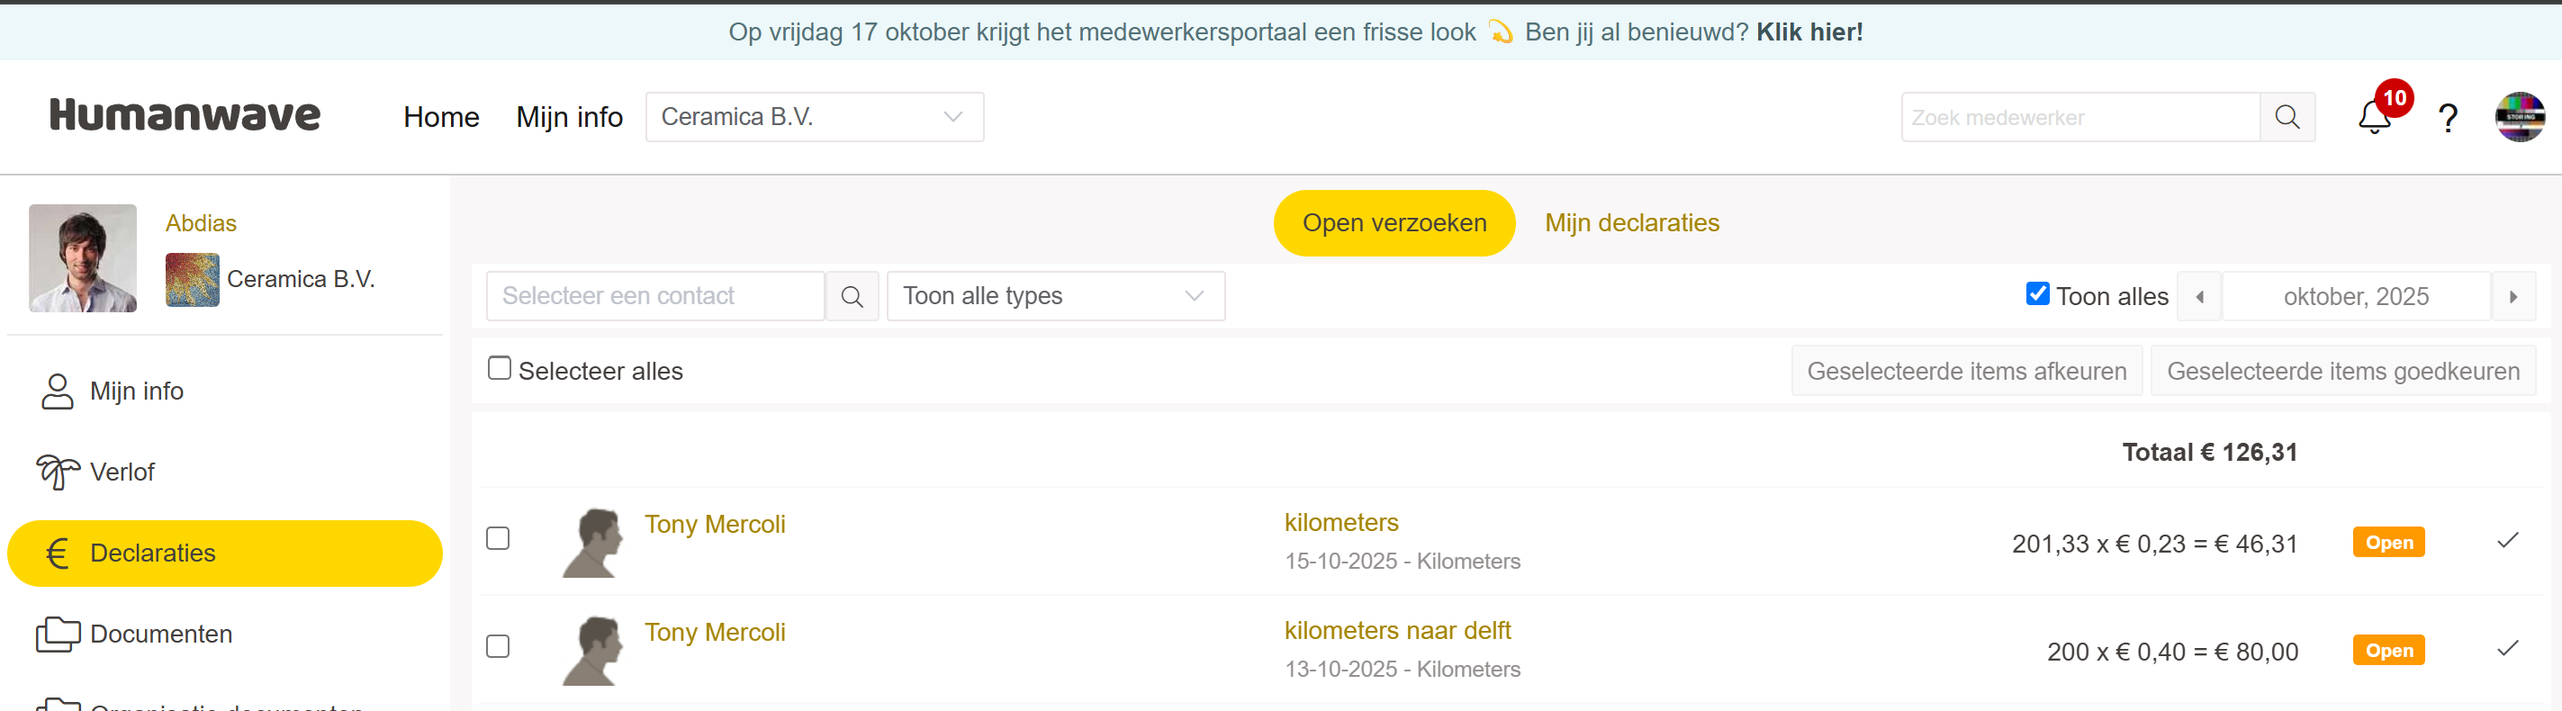Click the Humanwave logo

coord(185,115)
